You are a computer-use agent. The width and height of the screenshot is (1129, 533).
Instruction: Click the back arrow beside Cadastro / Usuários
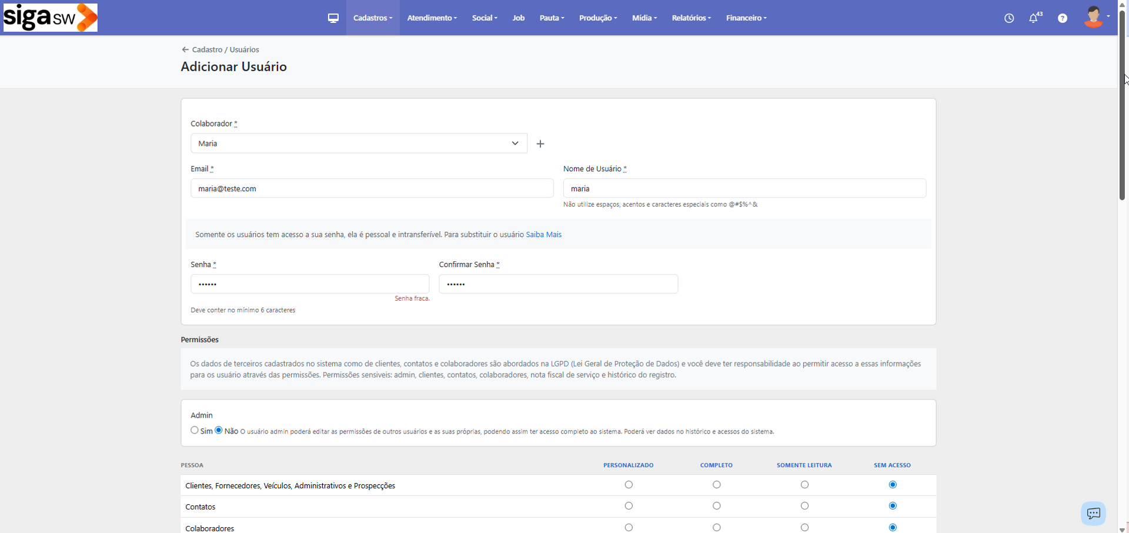pyautogui.click(x=185, y=50)
